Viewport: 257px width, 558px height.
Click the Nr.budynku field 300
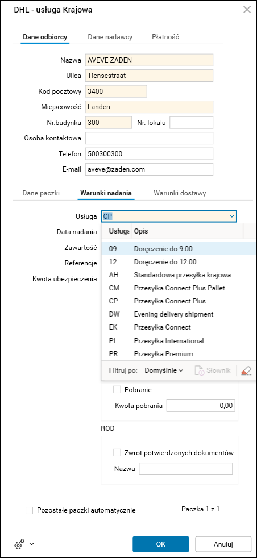(x=109, y=122)
